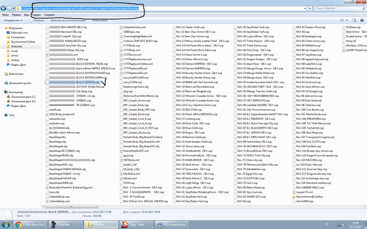Click Записать на оптический диск button
Image resolution: width=367 pixels, height=229 pixels.
(68, 21)
